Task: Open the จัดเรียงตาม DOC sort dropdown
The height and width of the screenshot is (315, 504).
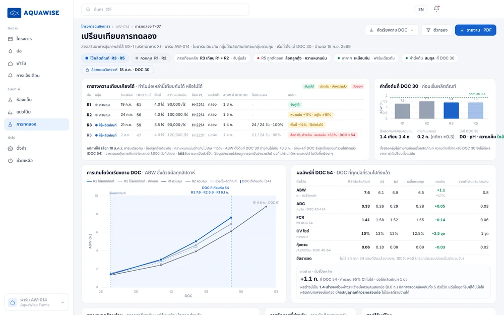Action: (392, 30)
